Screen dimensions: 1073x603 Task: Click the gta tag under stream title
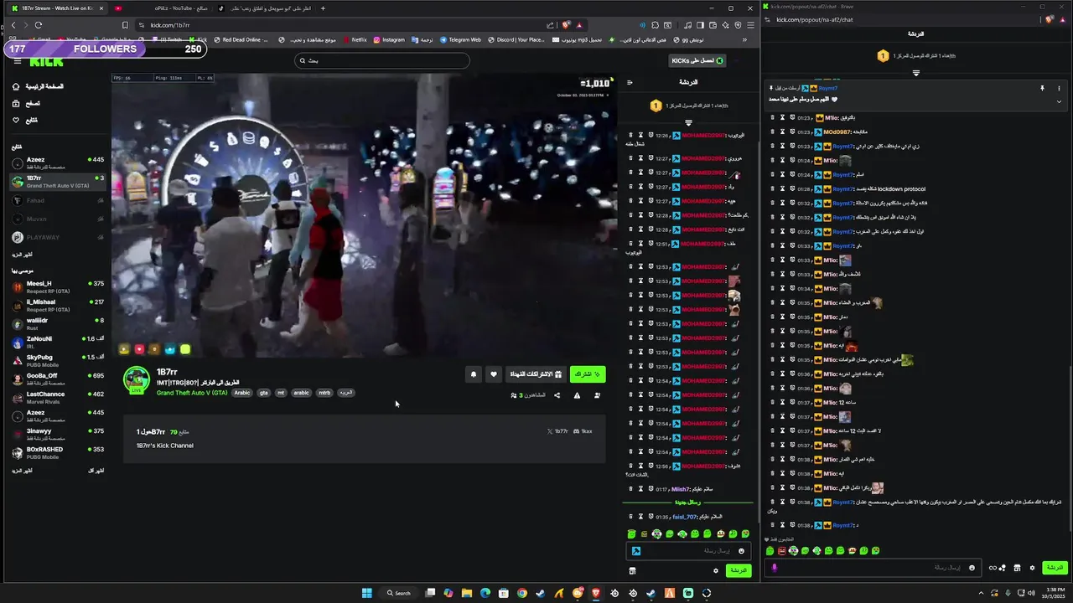(x=264, y=393)
